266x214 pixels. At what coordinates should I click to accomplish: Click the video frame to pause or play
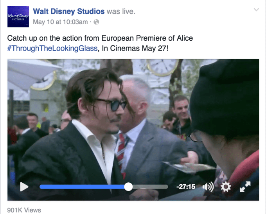point(133,119)
